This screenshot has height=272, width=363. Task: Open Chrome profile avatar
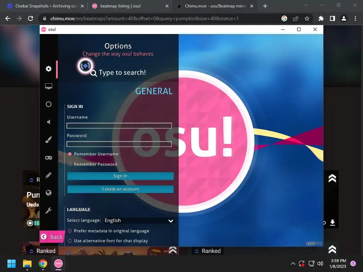(344, 18)
